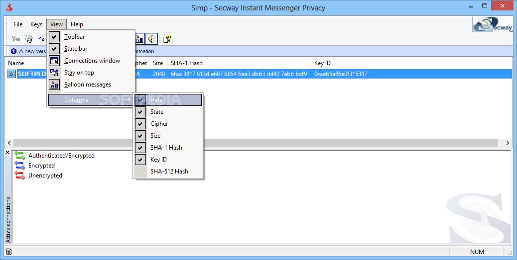Click the SOFTPEDIA key row icon
517x260 pixels.
click(11, 74)
